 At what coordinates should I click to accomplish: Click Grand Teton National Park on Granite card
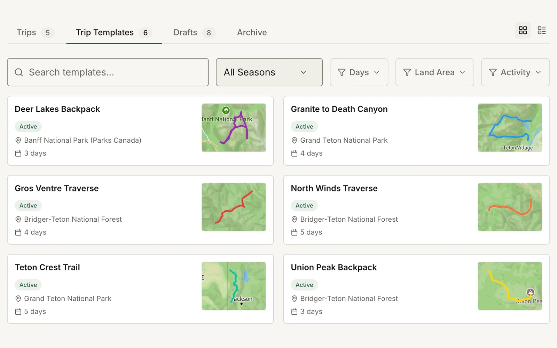(344, 140)
